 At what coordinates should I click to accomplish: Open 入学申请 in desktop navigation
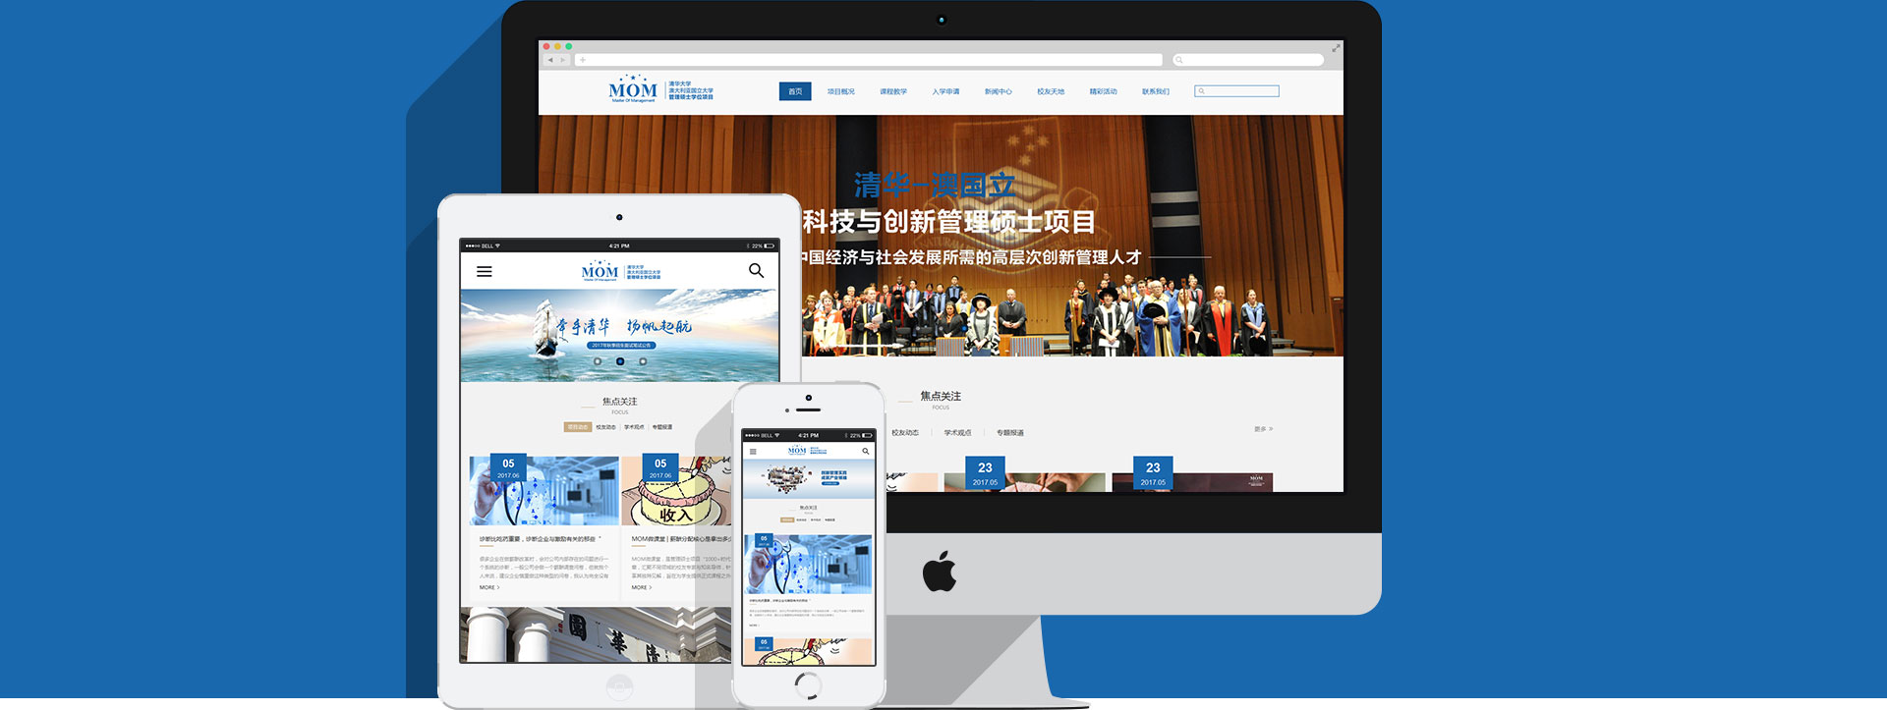[945, 91]
